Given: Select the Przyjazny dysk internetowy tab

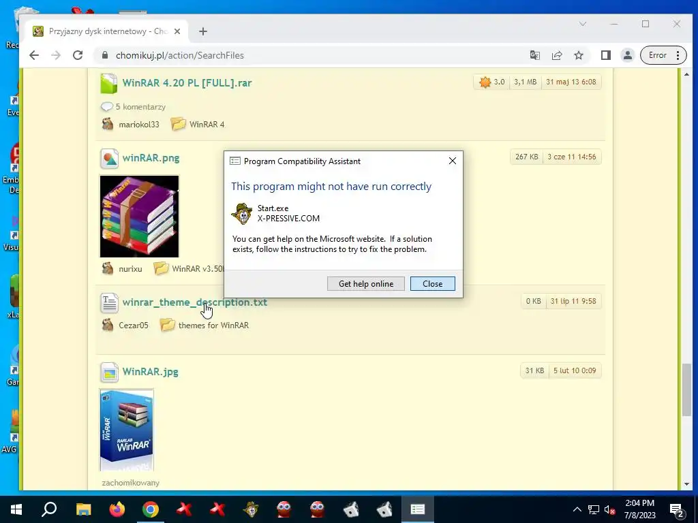Looking at the screenshot, I should [x=107, y=31].
